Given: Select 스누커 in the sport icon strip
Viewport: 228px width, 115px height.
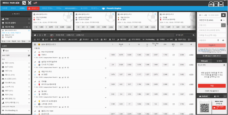Looking at the screenshot, I should click(x=95, y=40).
